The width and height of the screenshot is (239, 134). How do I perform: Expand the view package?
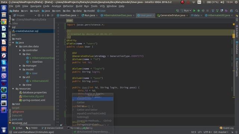[20, 85]
